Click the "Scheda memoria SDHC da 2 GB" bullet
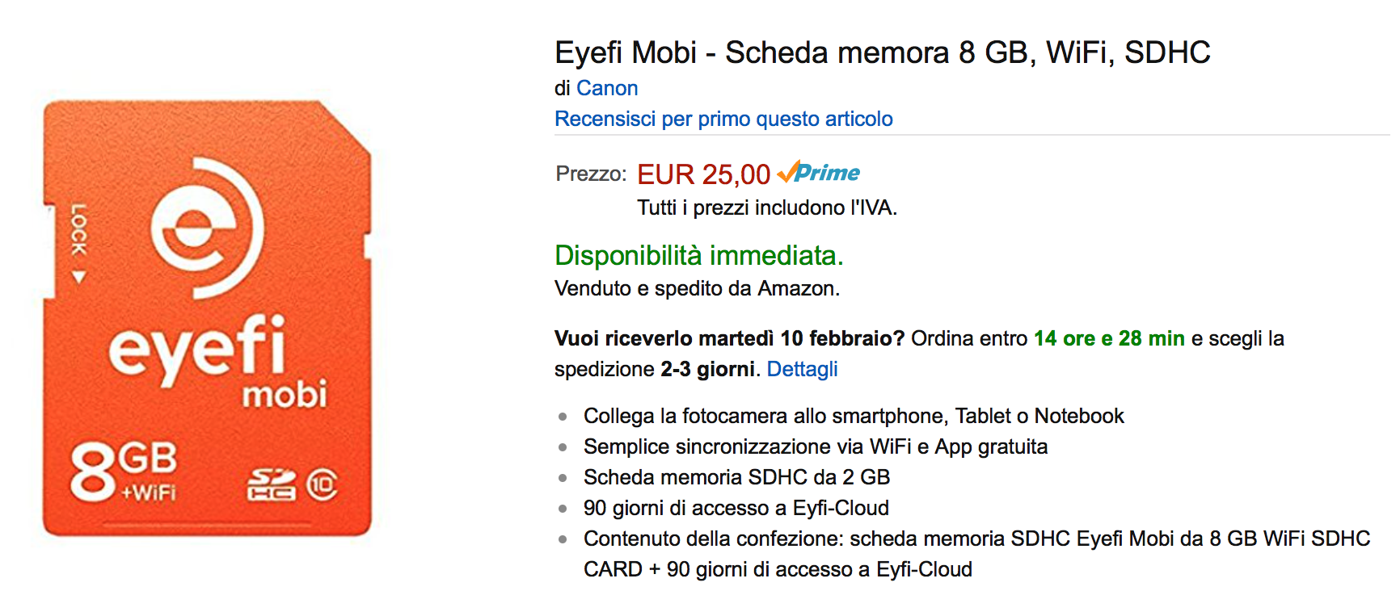Viewport: 1400px width, 612px height. tap(736, 477)
